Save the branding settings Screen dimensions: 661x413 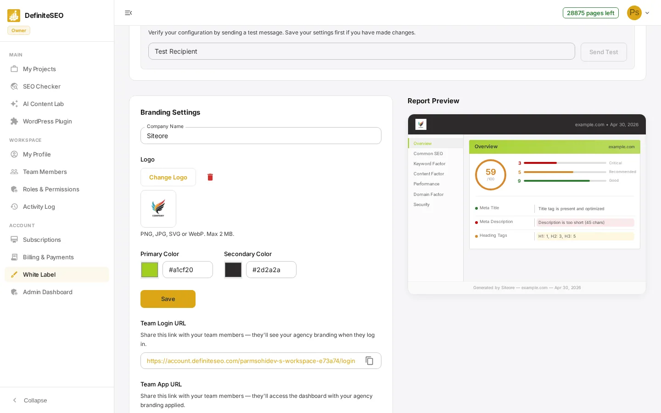[168, 299]
